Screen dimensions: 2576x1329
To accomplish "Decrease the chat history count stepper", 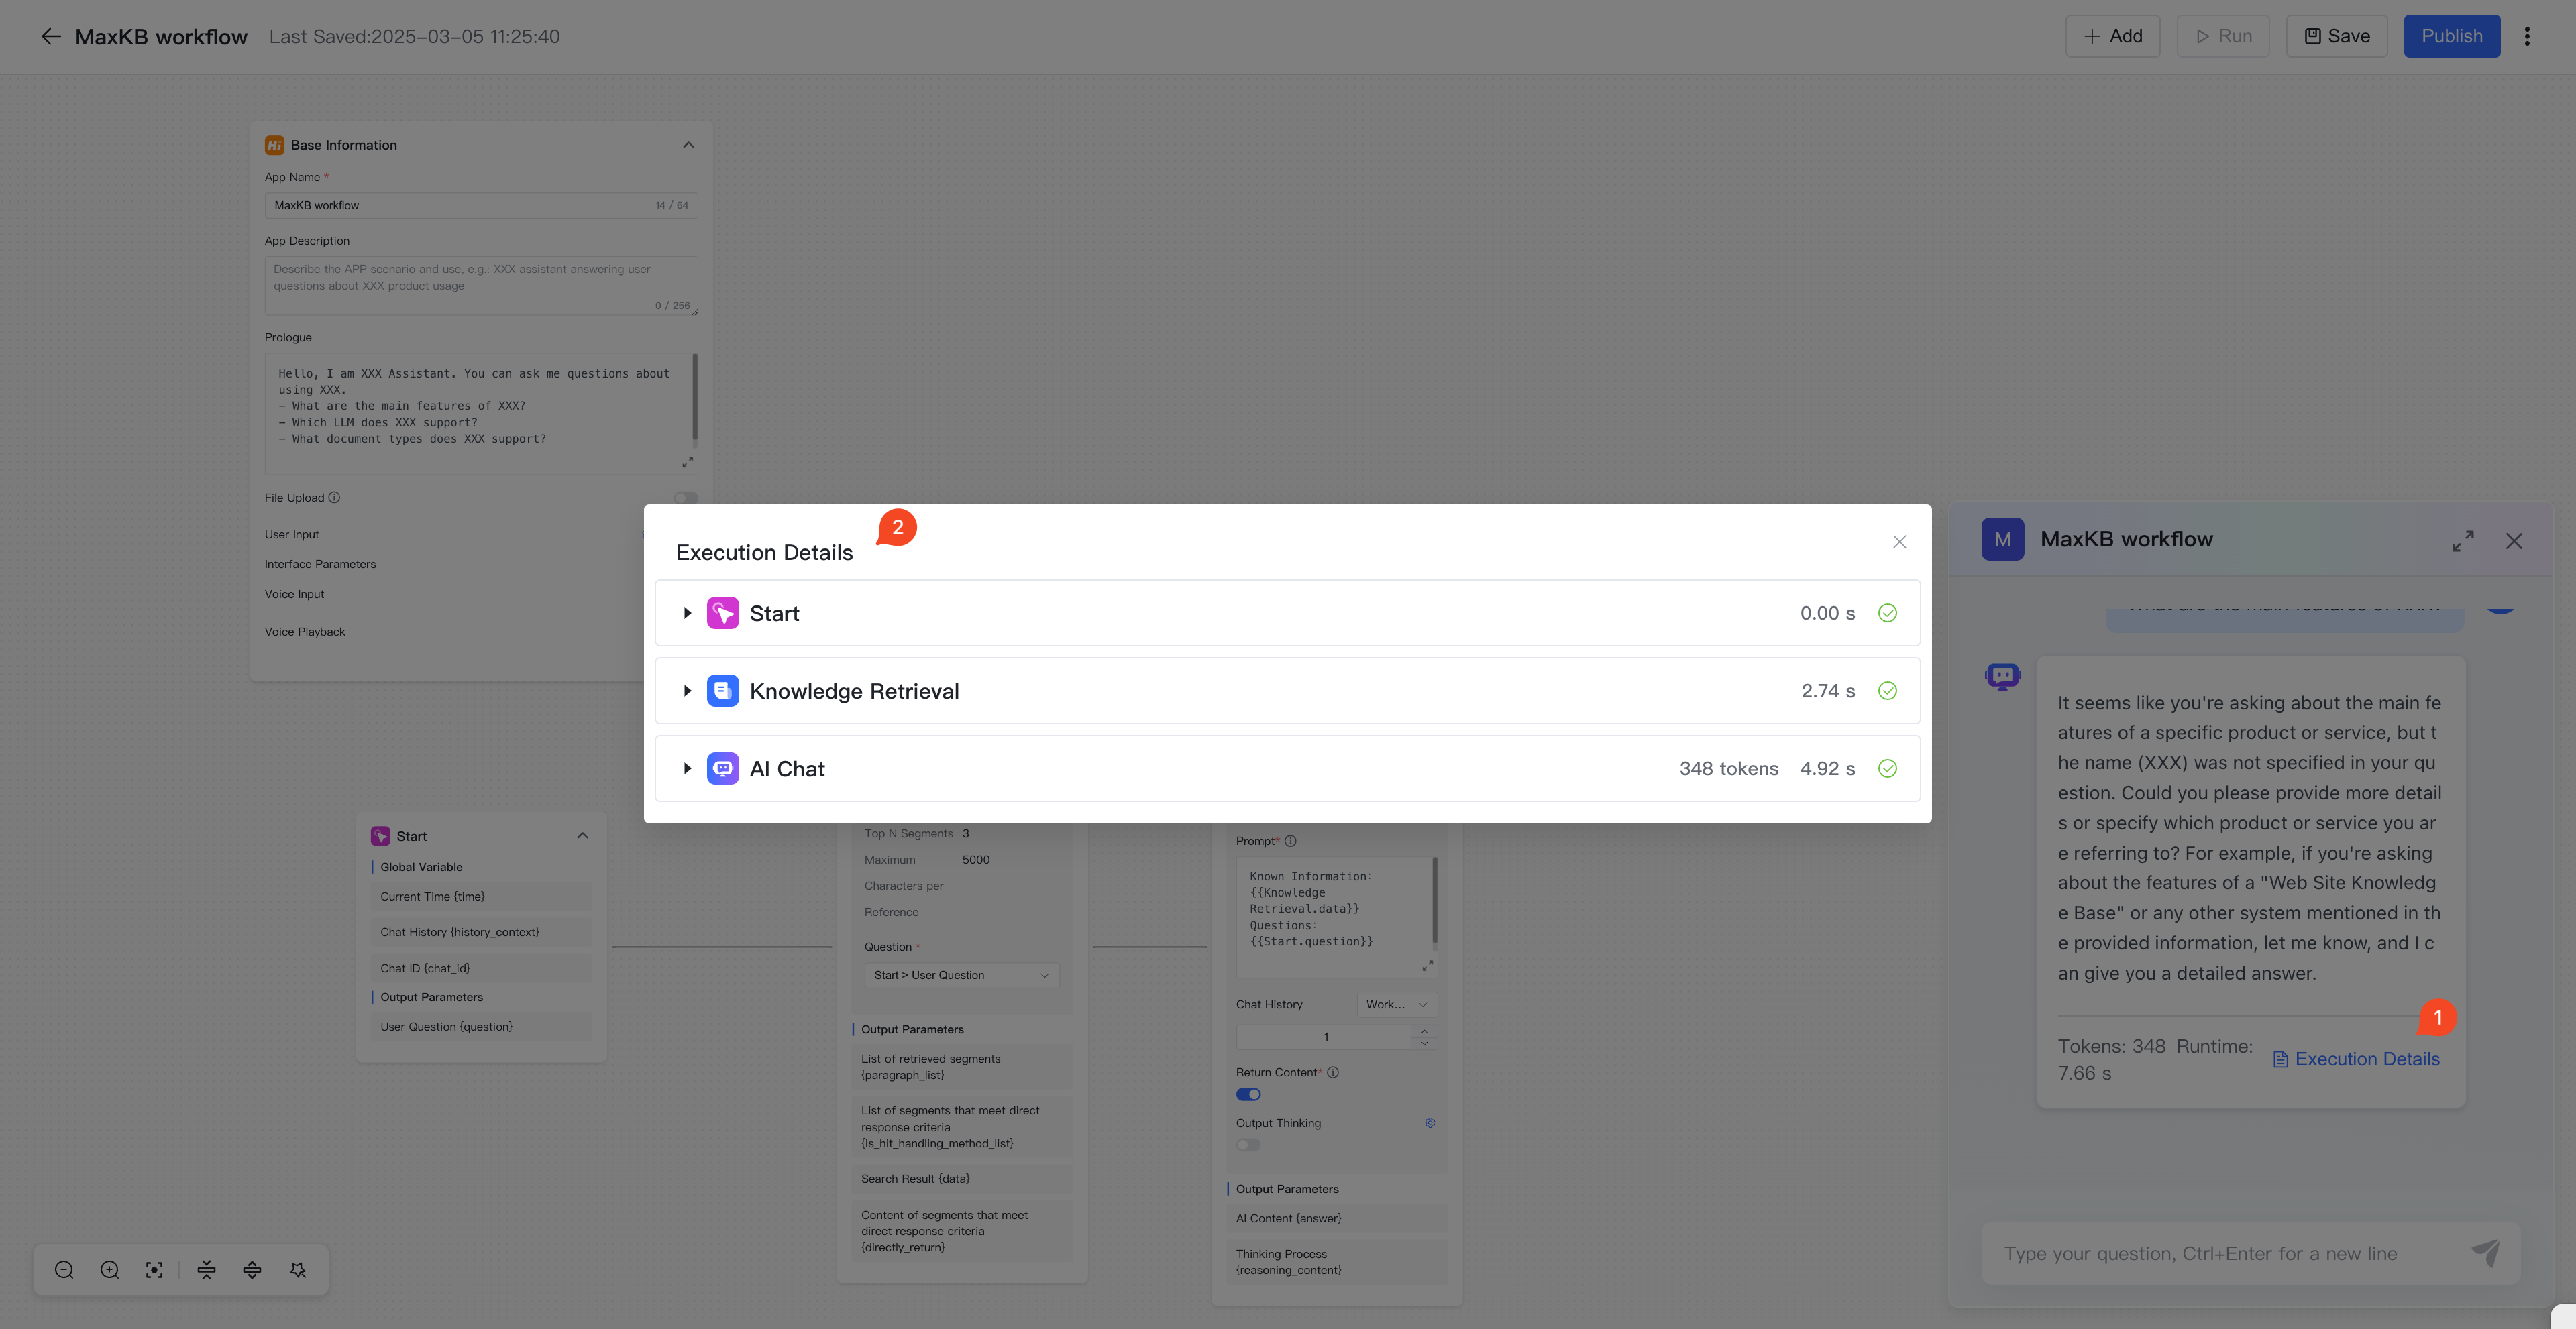I will [x=1424, y=1042].
